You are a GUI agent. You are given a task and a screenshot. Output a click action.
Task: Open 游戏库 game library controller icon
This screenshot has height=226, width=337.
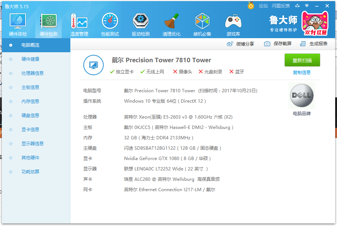(x=233, y=21)
